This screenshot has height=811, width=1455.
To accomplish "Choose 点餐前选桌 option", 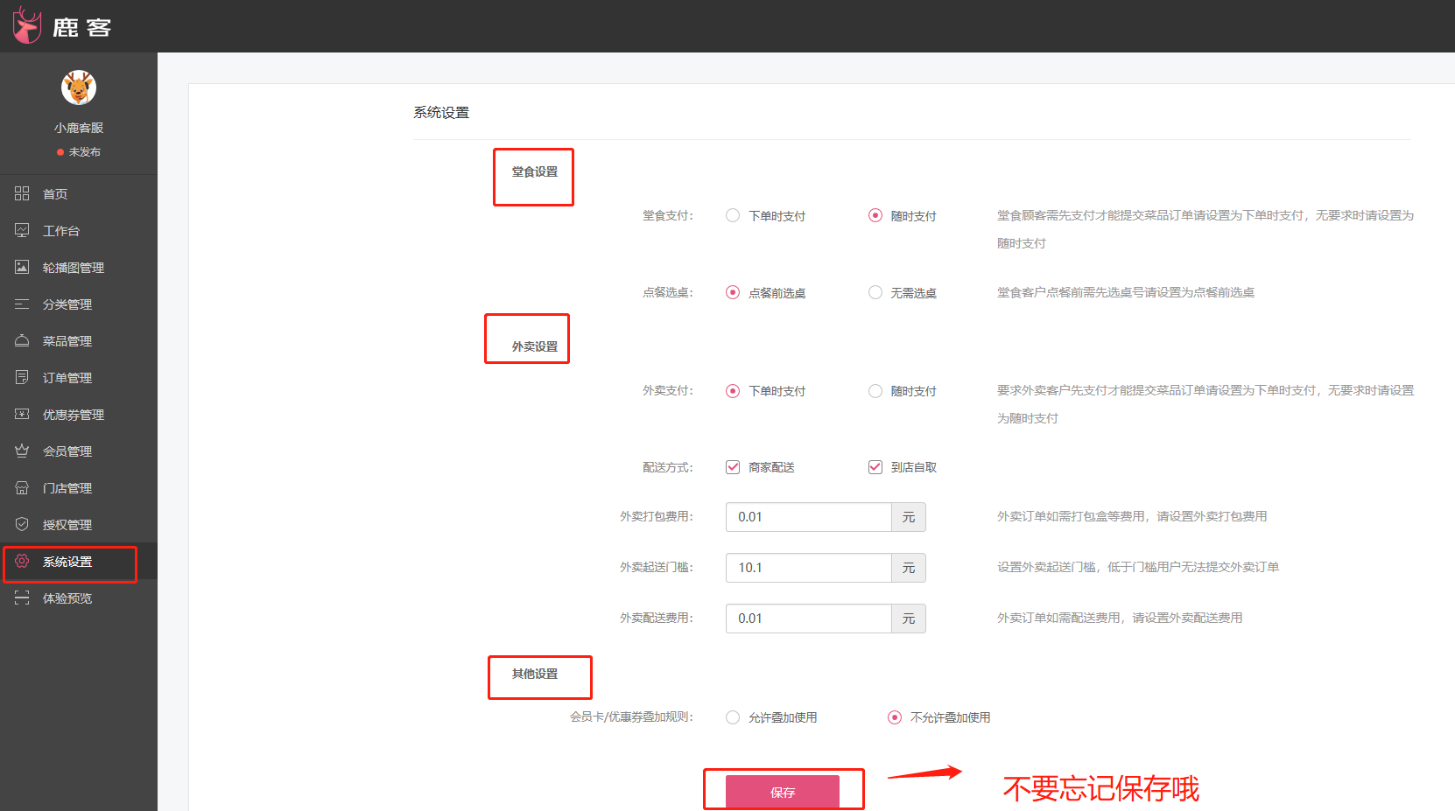I will [x=733, y=292].
